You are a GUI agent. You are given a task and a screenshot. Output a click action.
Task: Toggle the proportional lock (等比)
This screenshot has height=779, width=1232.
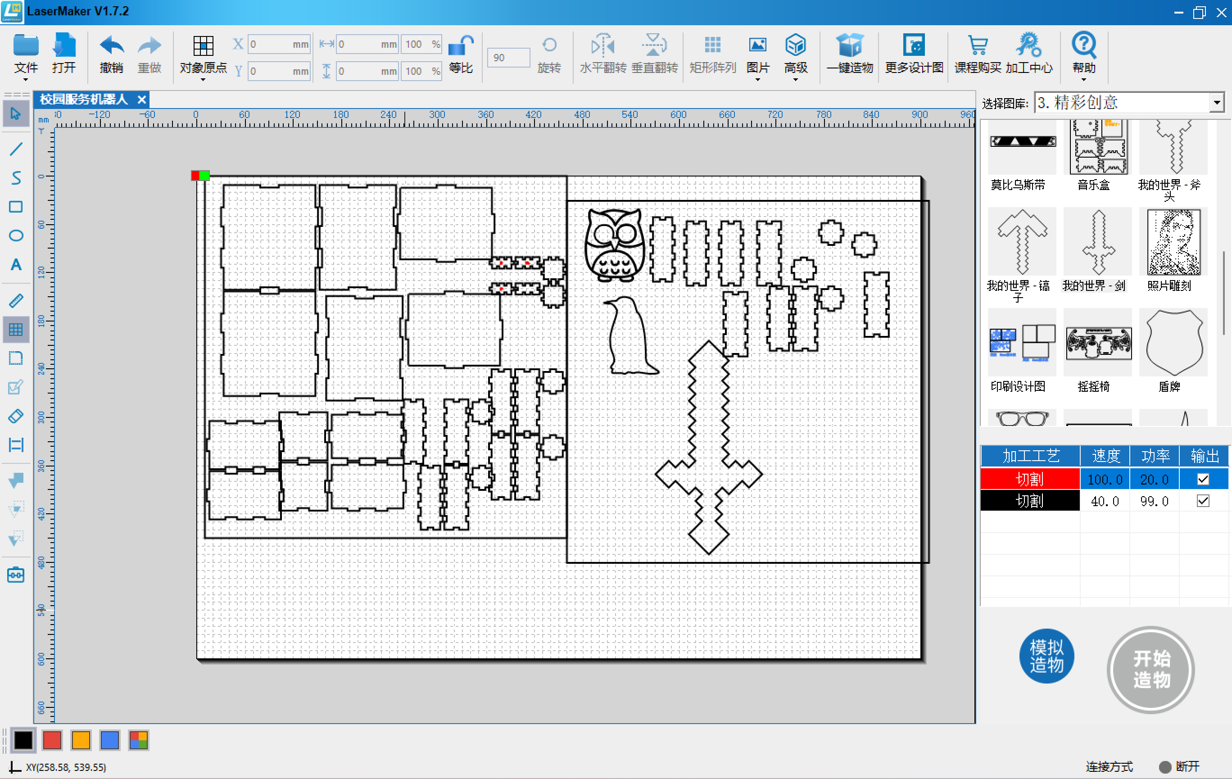pyautogui.click(x=461, y=54)
